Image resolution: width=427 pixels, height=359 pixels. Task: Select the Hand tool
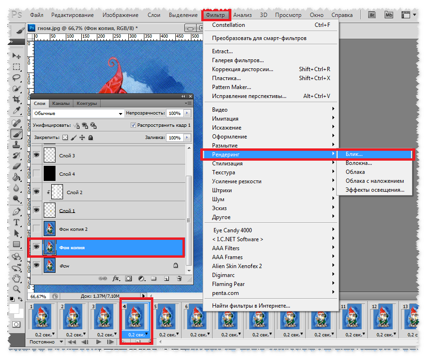(16, 278)
